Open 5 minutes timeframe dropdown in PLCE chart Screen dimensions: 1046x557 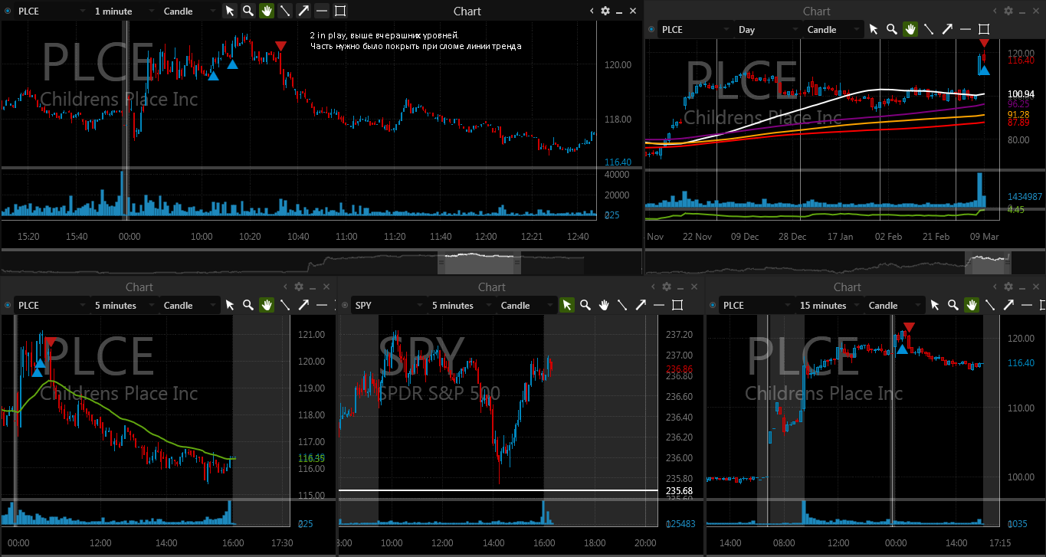(x=123, y=305)
